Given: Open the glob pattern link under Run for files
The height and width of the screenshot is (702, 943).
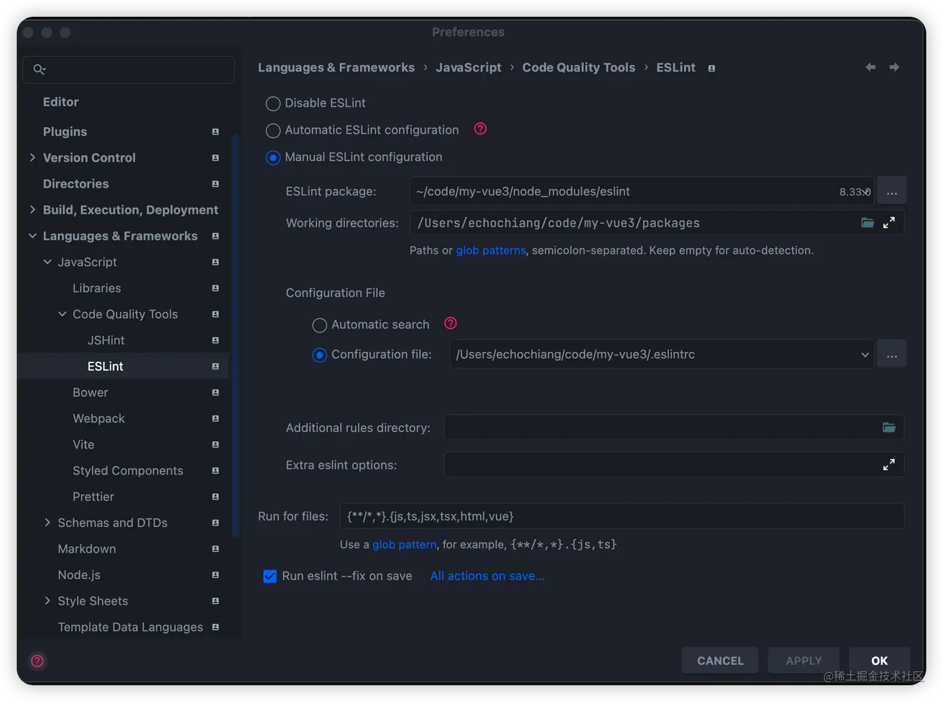Looking at the screenshot, I should pos(404,544).
